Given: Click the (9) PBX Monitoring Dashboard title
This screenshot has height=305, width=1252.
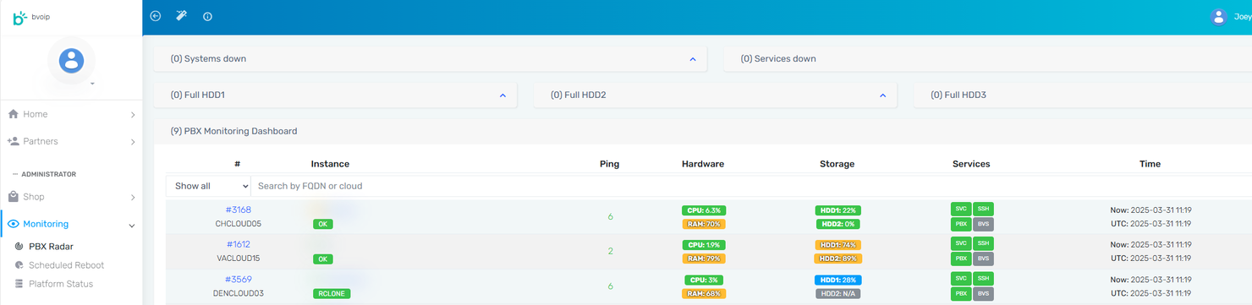Looking at the screenshot, I should [x=233, y=131].
